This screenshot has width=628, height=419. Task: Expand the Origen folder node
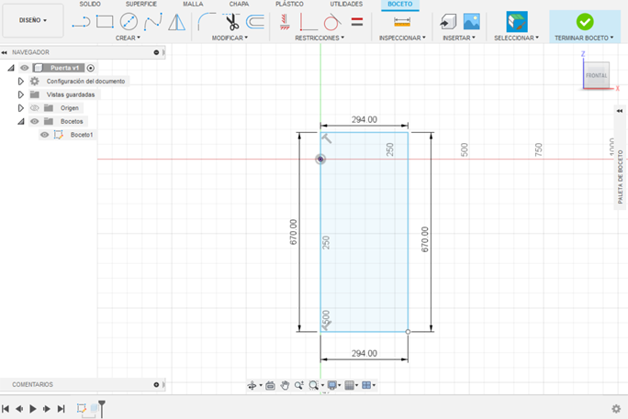[x=21, y=108]
